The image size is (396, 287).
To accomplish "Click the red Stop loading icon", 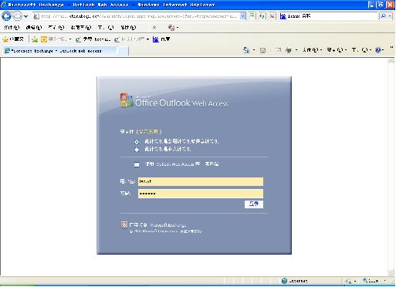I will pyautogui.click(x=272, y=16).
